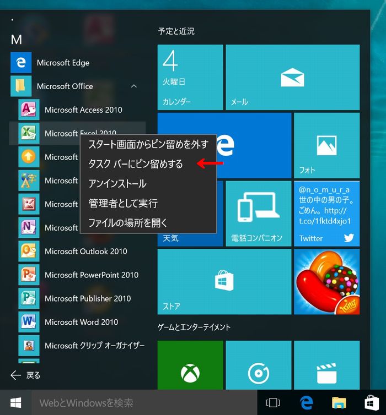
Task: Click Microsoft Publisher 2010 label
Action: coord(88,298)
